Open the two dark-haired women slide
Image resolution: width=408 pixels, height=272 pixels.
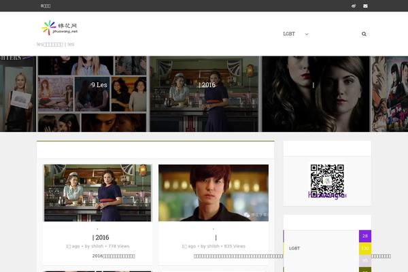click(x=316, y=94)
